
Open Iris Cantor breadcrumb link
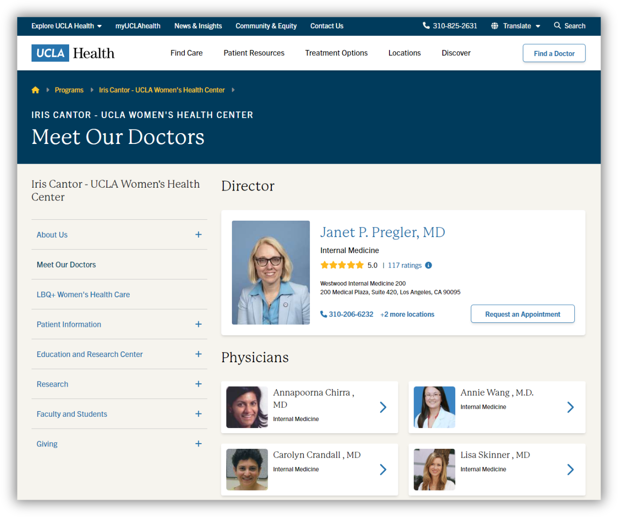[162, 90]
